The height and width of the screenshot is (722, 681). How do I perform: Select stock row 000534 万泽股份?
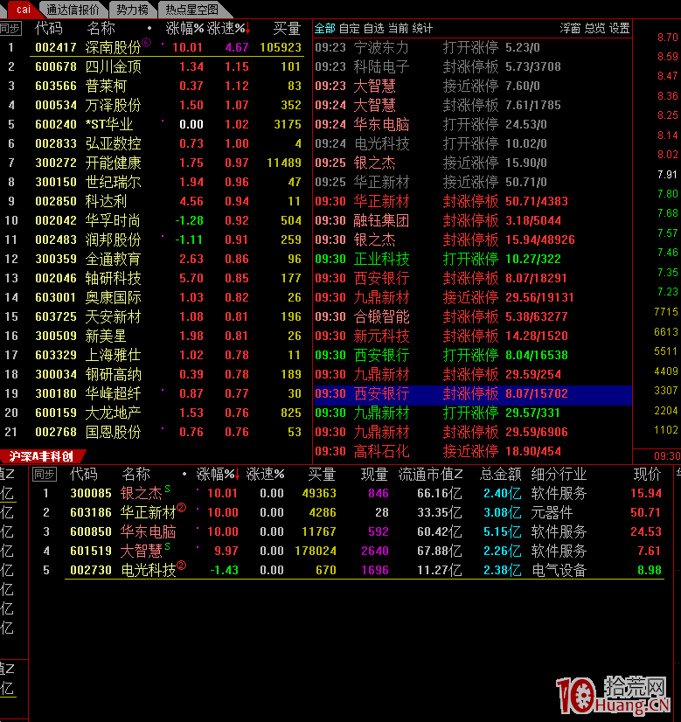[x=152, y=106]
